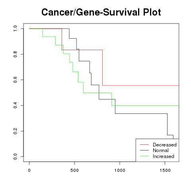Click the 0 x-axis tick label
Viewport: 191px width, 191px height.
tap(29, 170)
